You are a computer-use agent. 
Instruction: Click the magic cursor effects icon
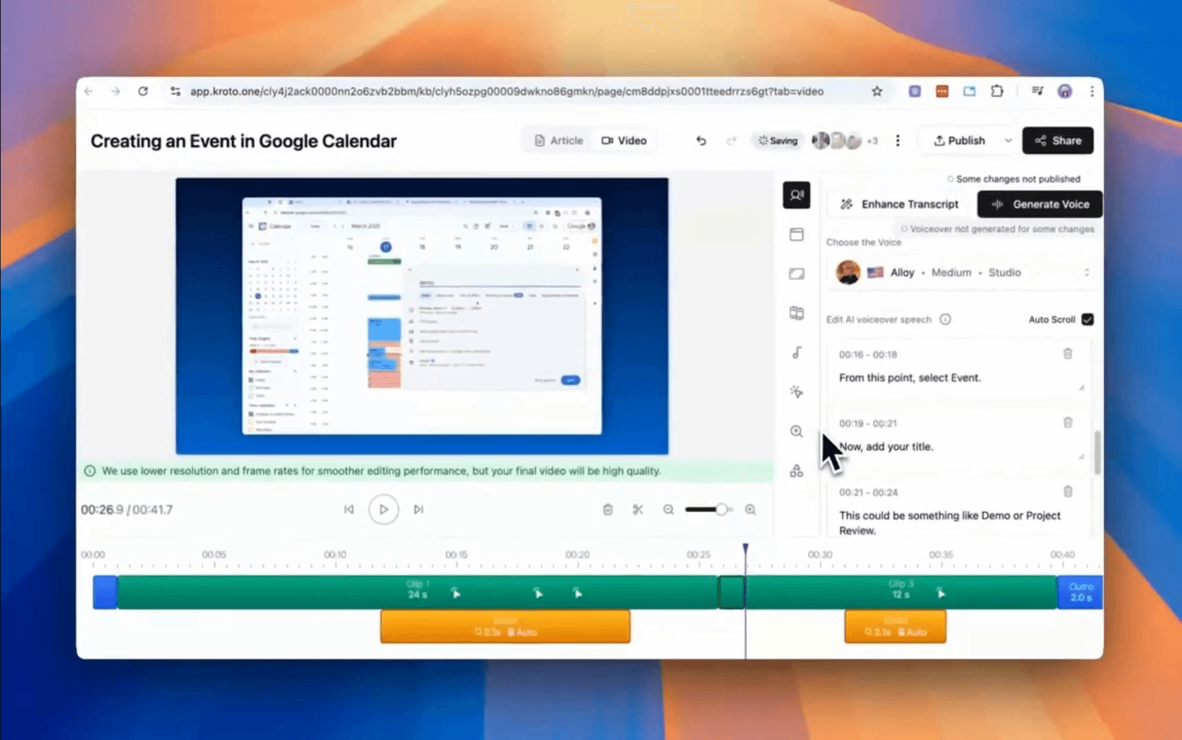tap(796, 391)
